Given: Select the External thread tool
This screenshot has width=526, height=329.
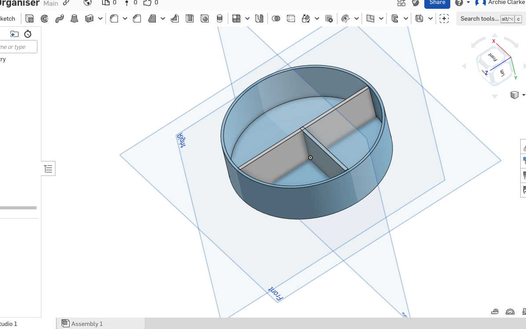Looking at the screenshot, I should (219, 18).
